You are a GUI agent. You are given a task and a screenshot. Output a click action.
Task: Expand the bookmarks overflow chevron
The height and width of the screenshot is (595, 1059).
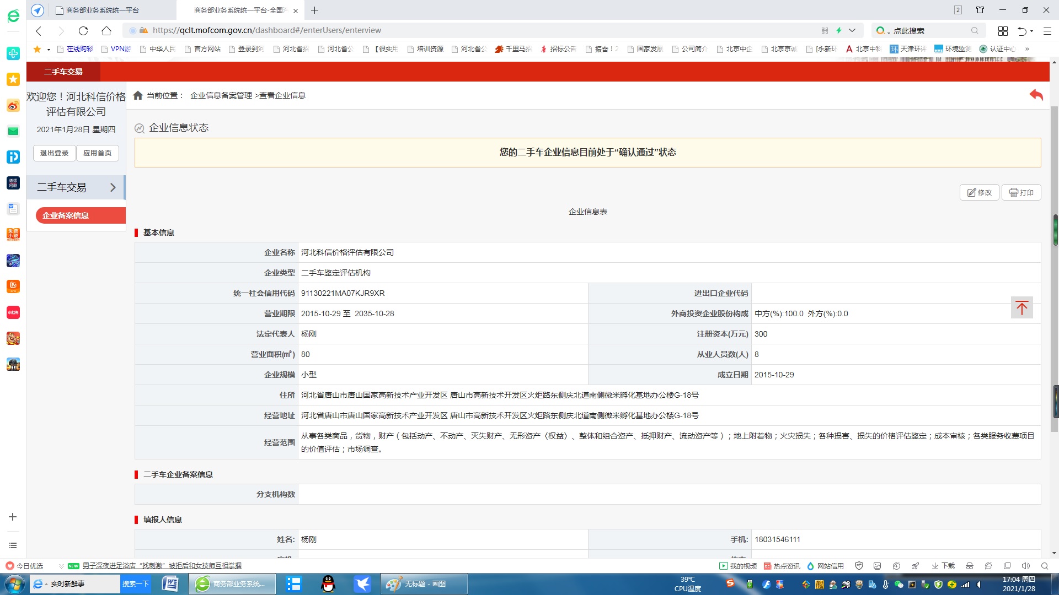(1027, 49)
